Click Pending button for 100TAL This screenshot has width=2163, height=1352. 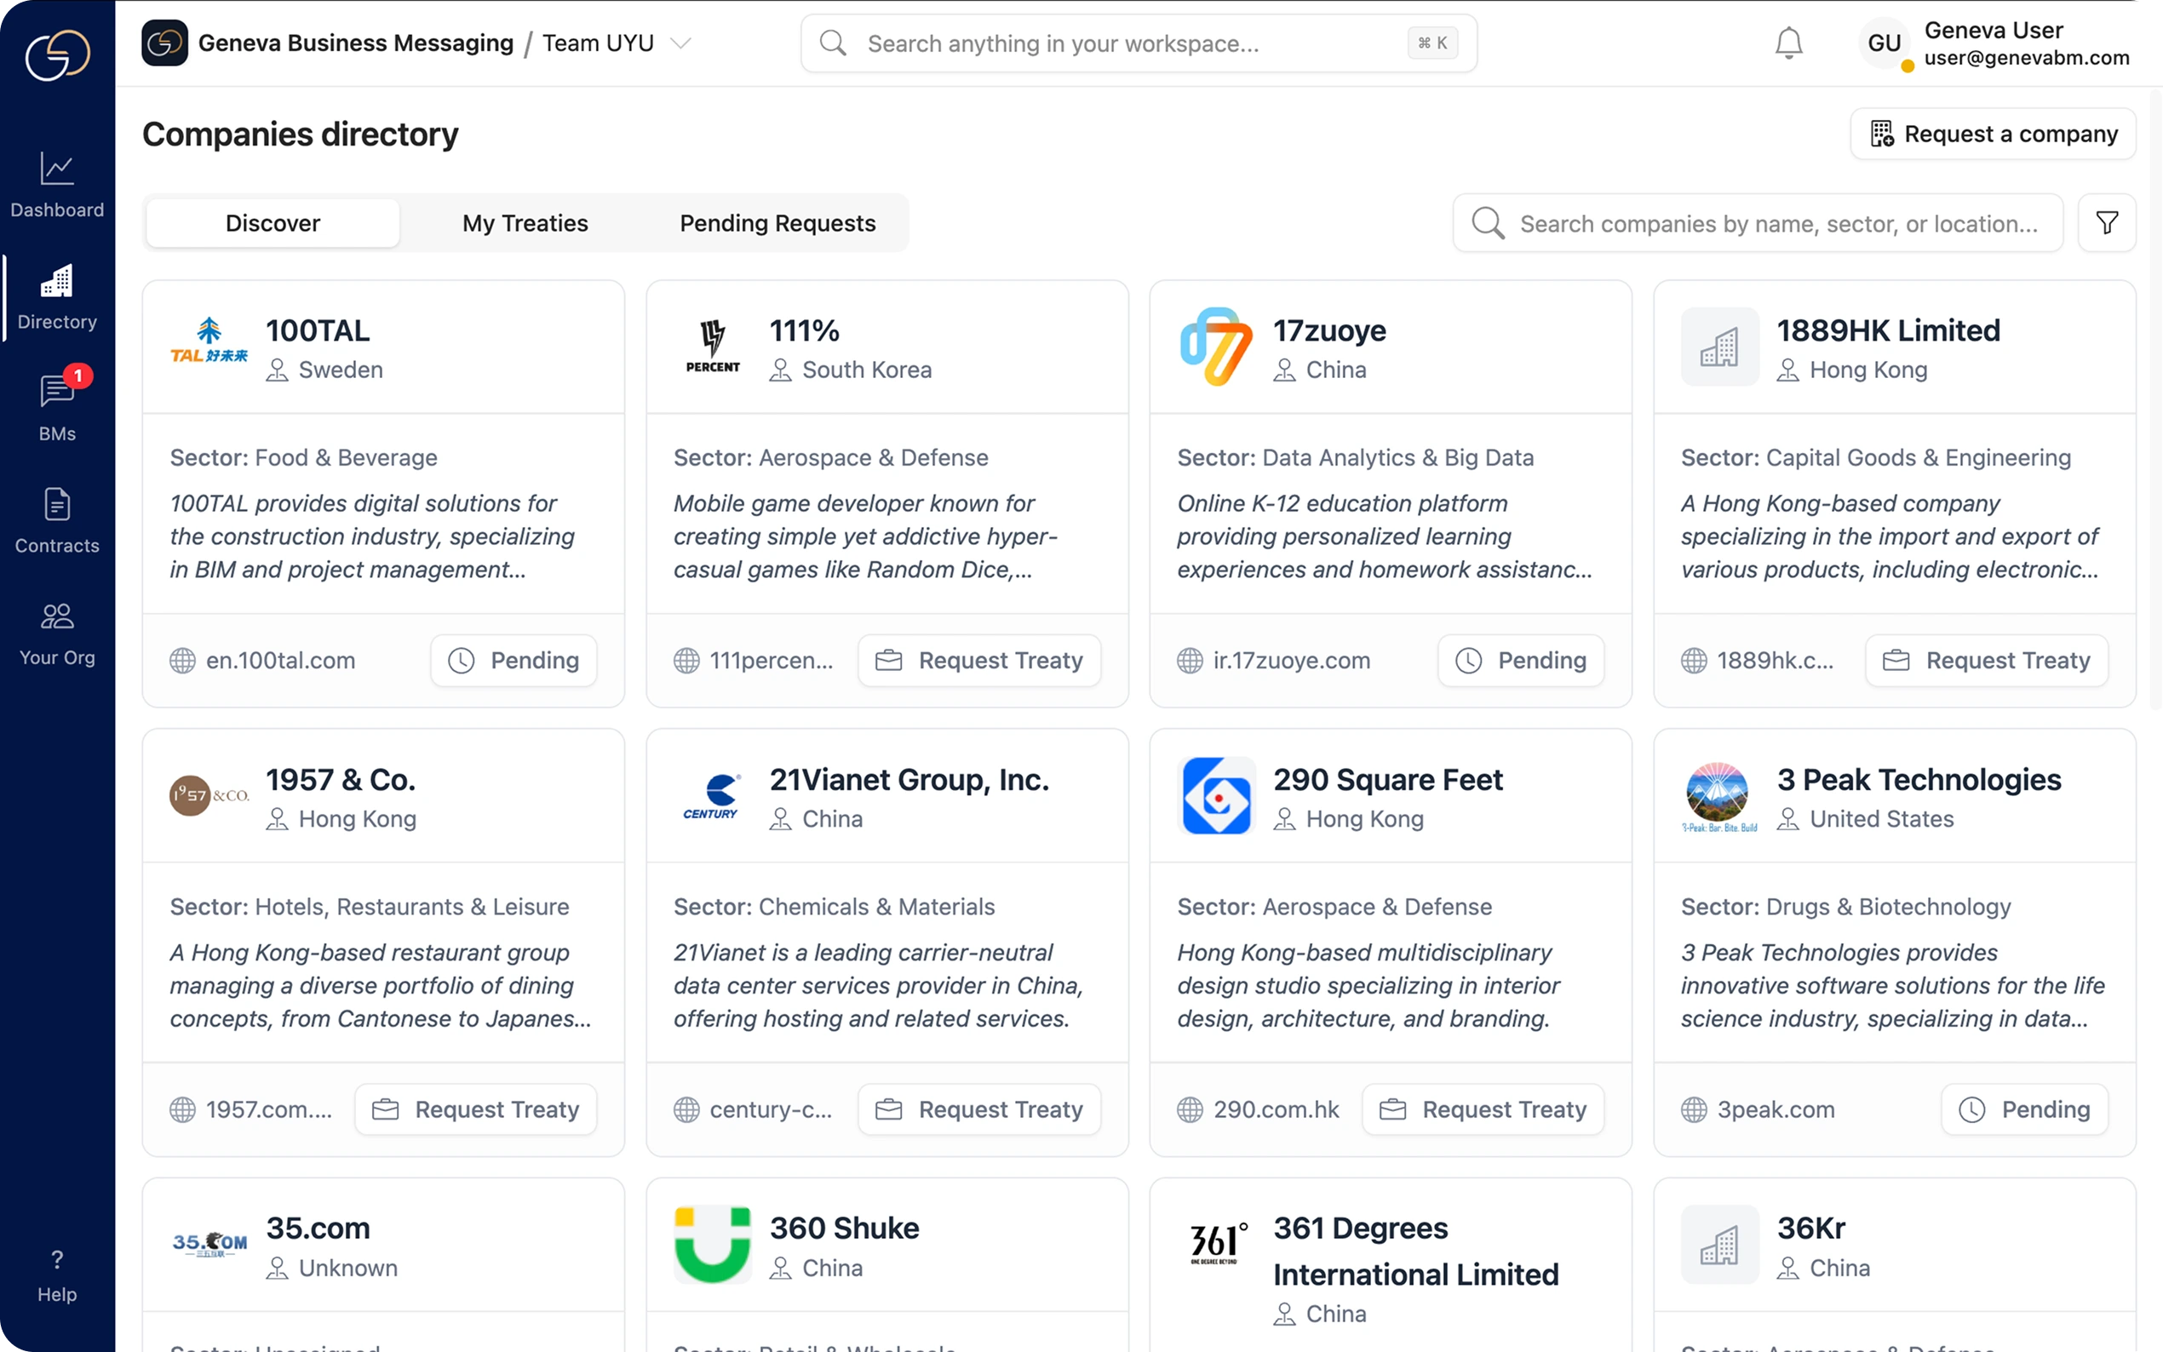[x=513, y=660]
